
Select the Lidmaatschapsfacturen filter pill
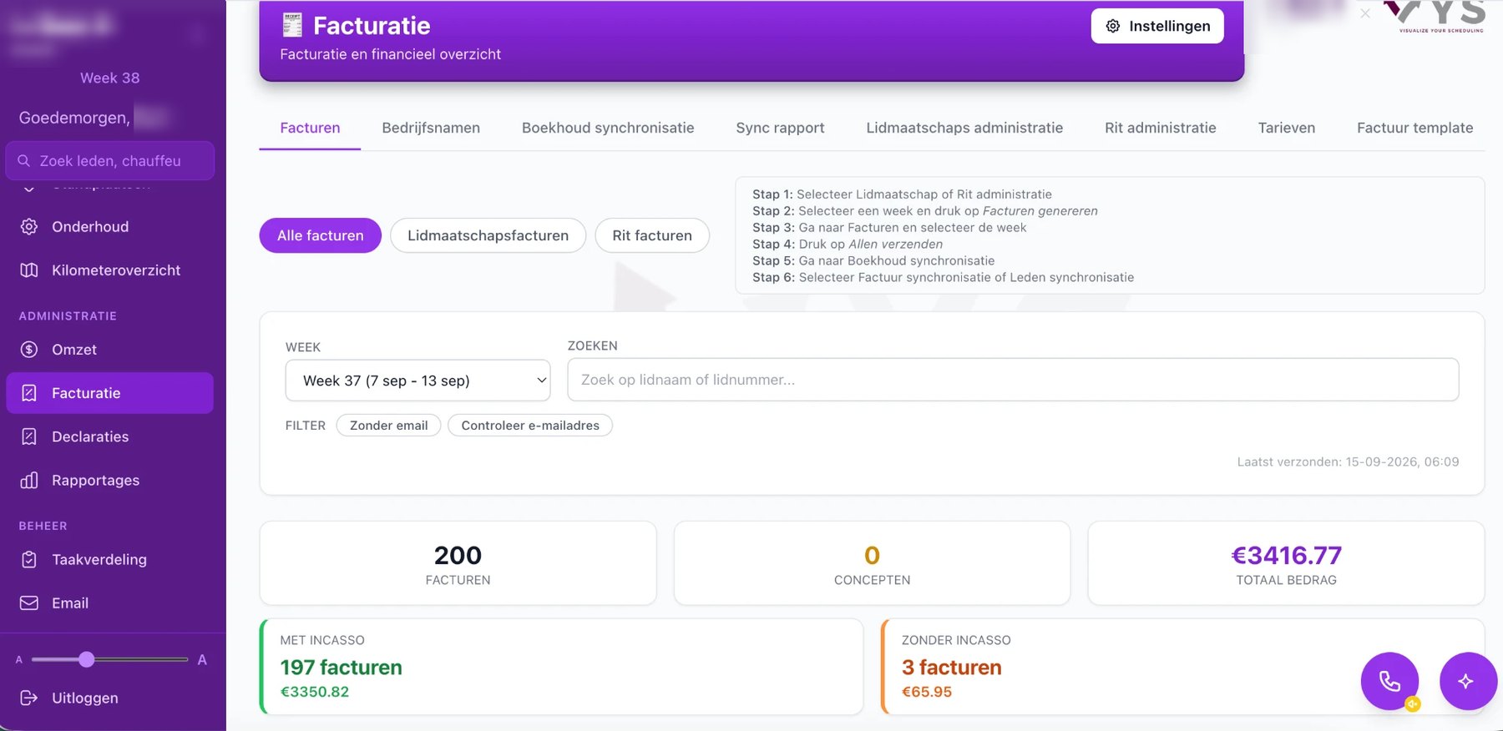coord(488,235)
